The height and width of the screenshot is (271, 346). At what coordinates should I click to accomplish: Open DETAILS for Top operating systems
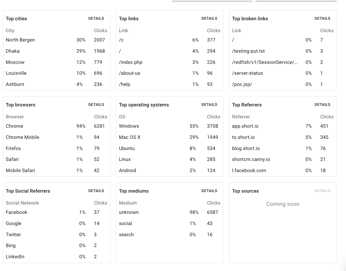pos(209,105)
